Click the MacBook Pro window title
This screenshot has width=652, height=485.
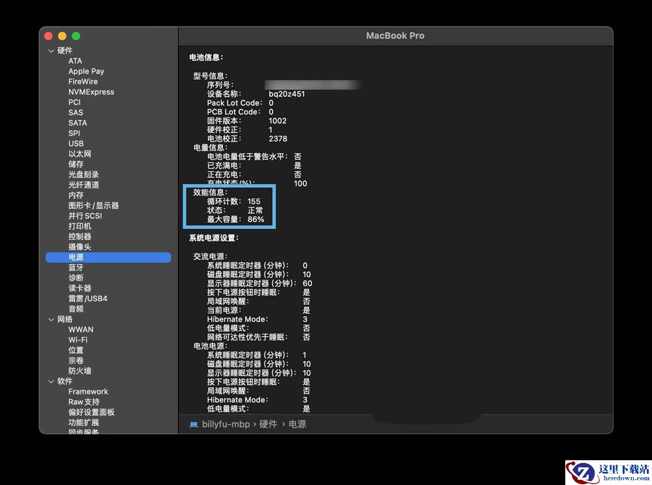click(x=395, y=36)
